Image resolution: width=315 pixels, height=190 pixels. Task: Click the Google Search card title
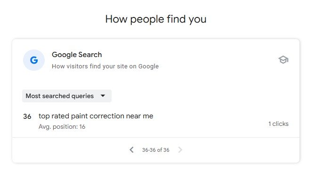tap(77, 55)
